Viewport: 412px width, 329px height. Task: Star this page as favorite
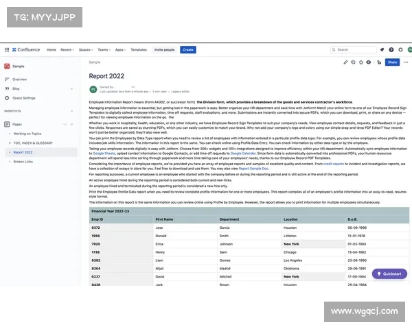361,62
